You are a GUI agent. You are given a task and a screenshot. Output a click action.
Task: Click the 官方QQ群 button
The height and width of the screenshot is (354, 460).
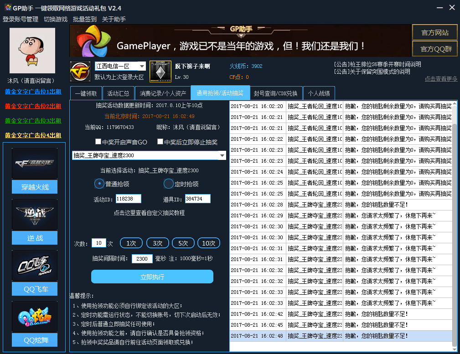click(435, 49)
